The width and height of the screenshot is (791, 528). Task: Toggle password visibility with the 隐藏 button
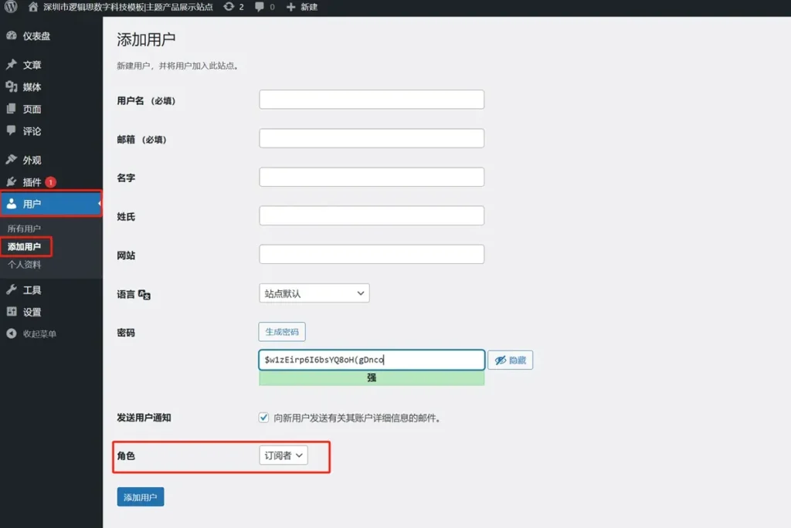510,360
